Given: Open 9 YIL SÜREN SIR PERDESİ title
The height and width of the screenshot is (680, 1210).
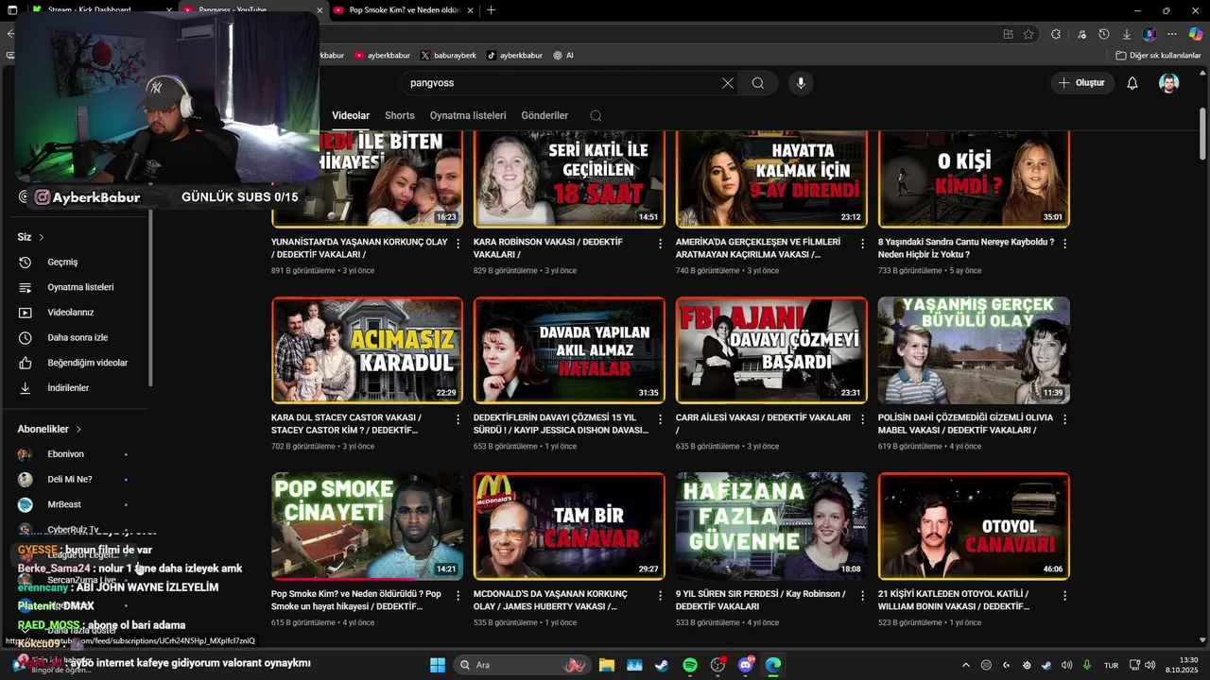Looking at the screenshot, I should click(x=761, y=600).
